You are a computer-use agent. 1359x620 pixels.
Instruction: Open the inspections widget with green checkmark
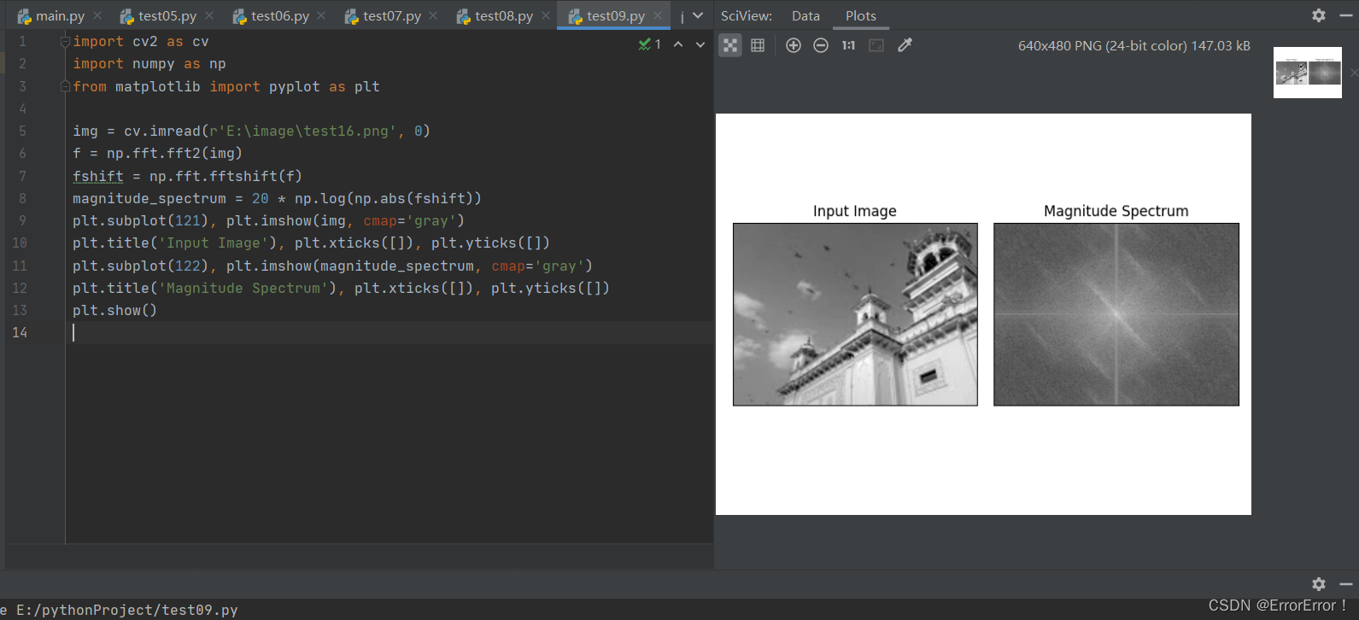pos(650,44)
